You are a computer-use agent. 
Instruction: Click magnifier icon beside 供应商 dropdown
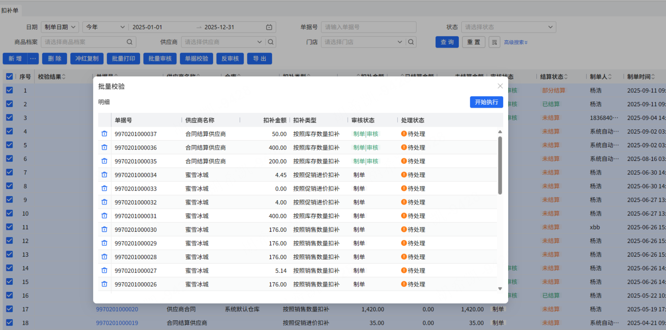[x=271, y=42]
